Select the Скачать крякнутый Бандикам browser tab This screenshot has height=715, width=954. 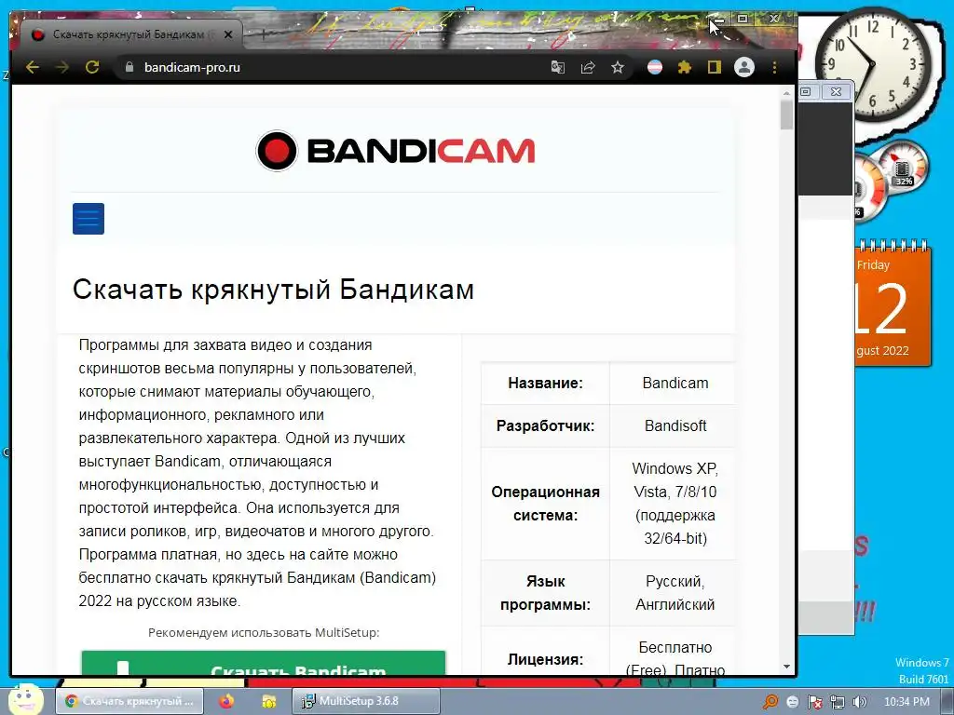pyautogui.click(x=130, y=34)
